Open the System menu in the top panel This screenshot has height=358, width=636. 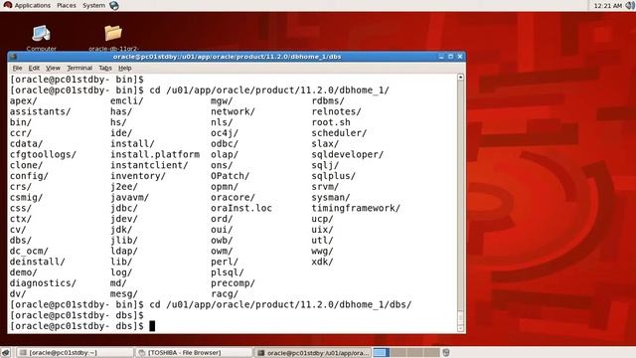tap(93, 6)
